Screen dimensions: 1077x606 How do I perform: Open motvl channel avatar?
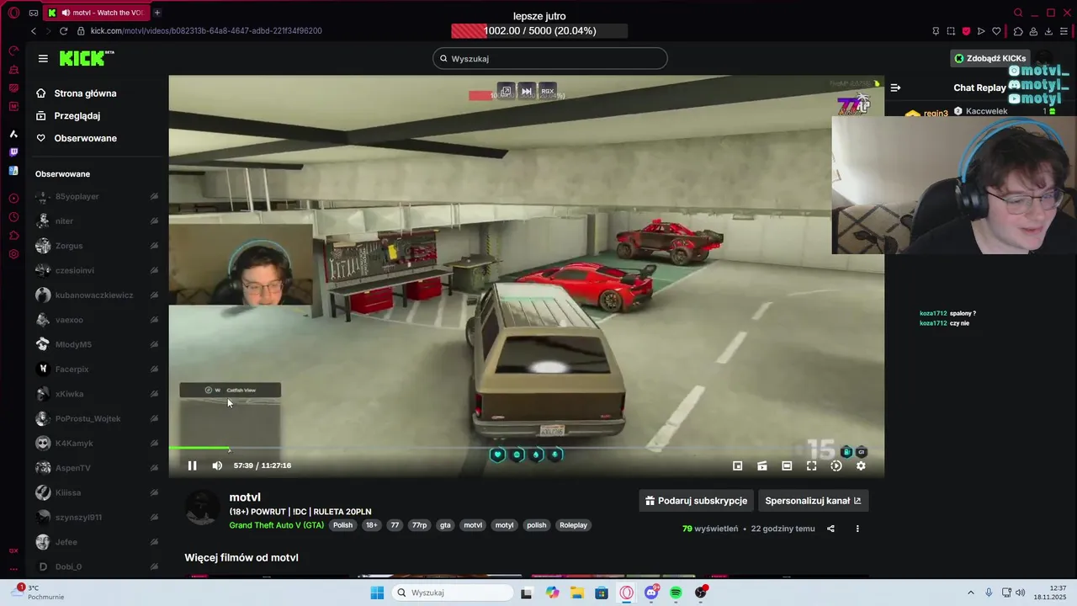203,508
